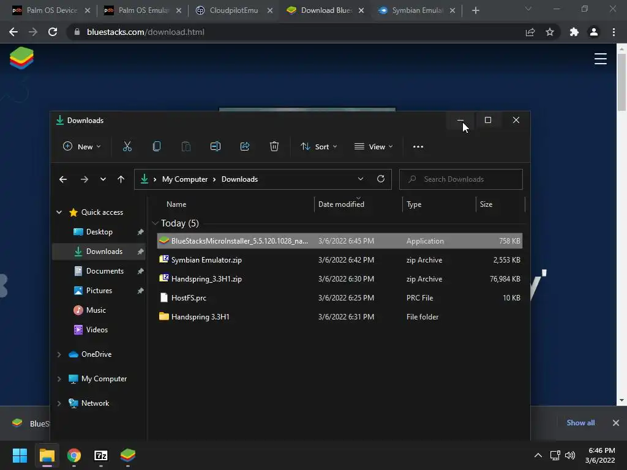627x470 pixels.
Task: Select Videos in navigation pane
Action: [x=99, y=330]
